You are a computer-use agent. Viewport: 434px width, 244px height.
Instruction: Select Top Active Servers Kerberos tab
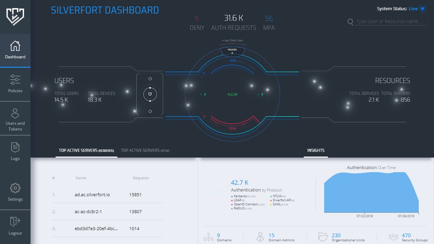click(x=86, y=150)
